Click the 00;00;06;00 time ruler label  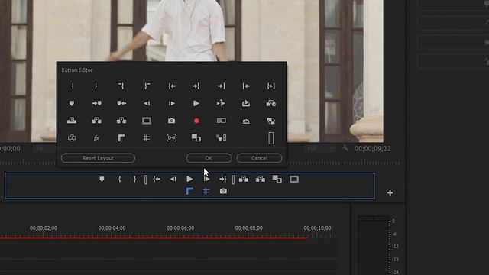click(x=180, y=228)
